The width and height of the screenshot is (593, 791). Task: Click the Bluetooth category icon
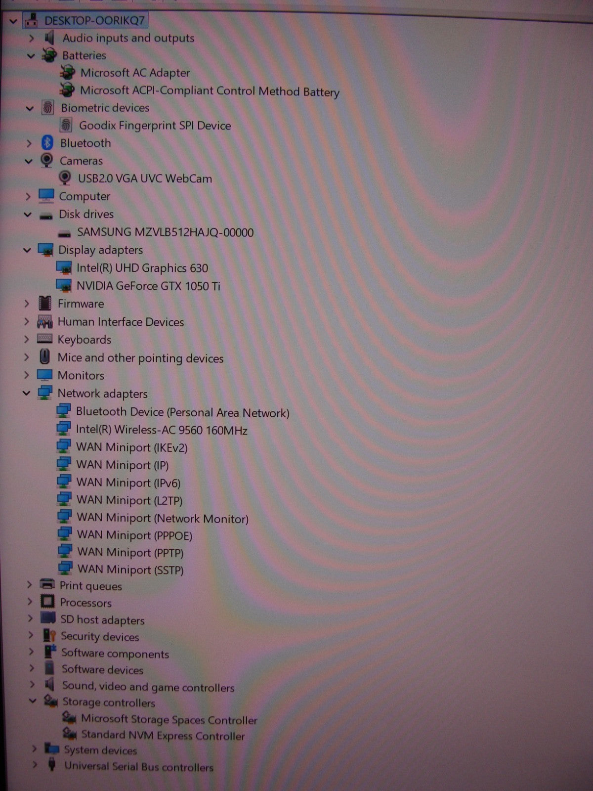click(x=47, y=143)
